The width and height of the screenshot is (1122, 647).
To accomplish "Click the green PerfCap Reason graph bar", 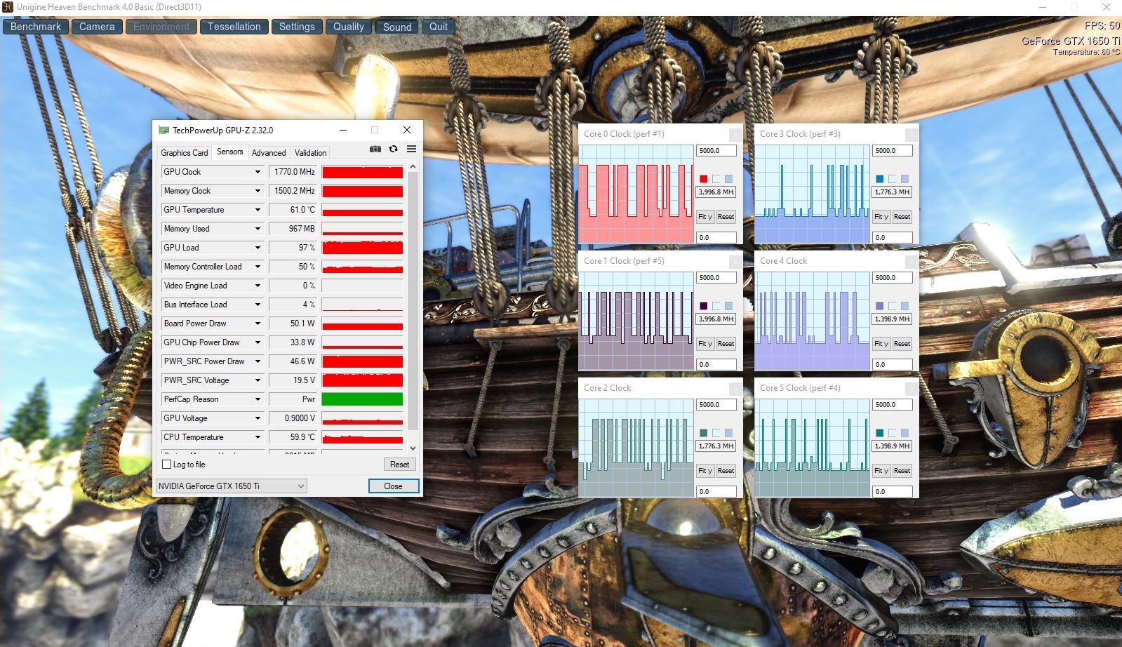I will [x=362, y=399].
